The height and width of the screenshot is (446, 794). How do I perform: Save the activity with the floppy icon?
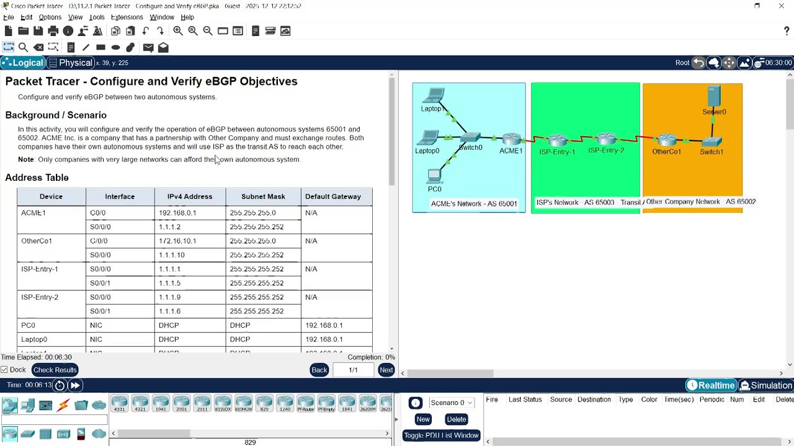point(38,31)
